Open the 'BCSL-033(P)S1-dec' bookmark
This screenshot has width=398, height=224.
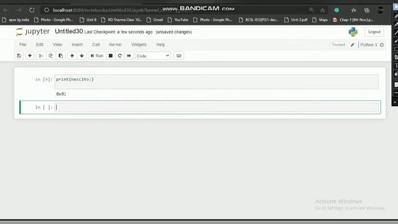coord(259,20)
